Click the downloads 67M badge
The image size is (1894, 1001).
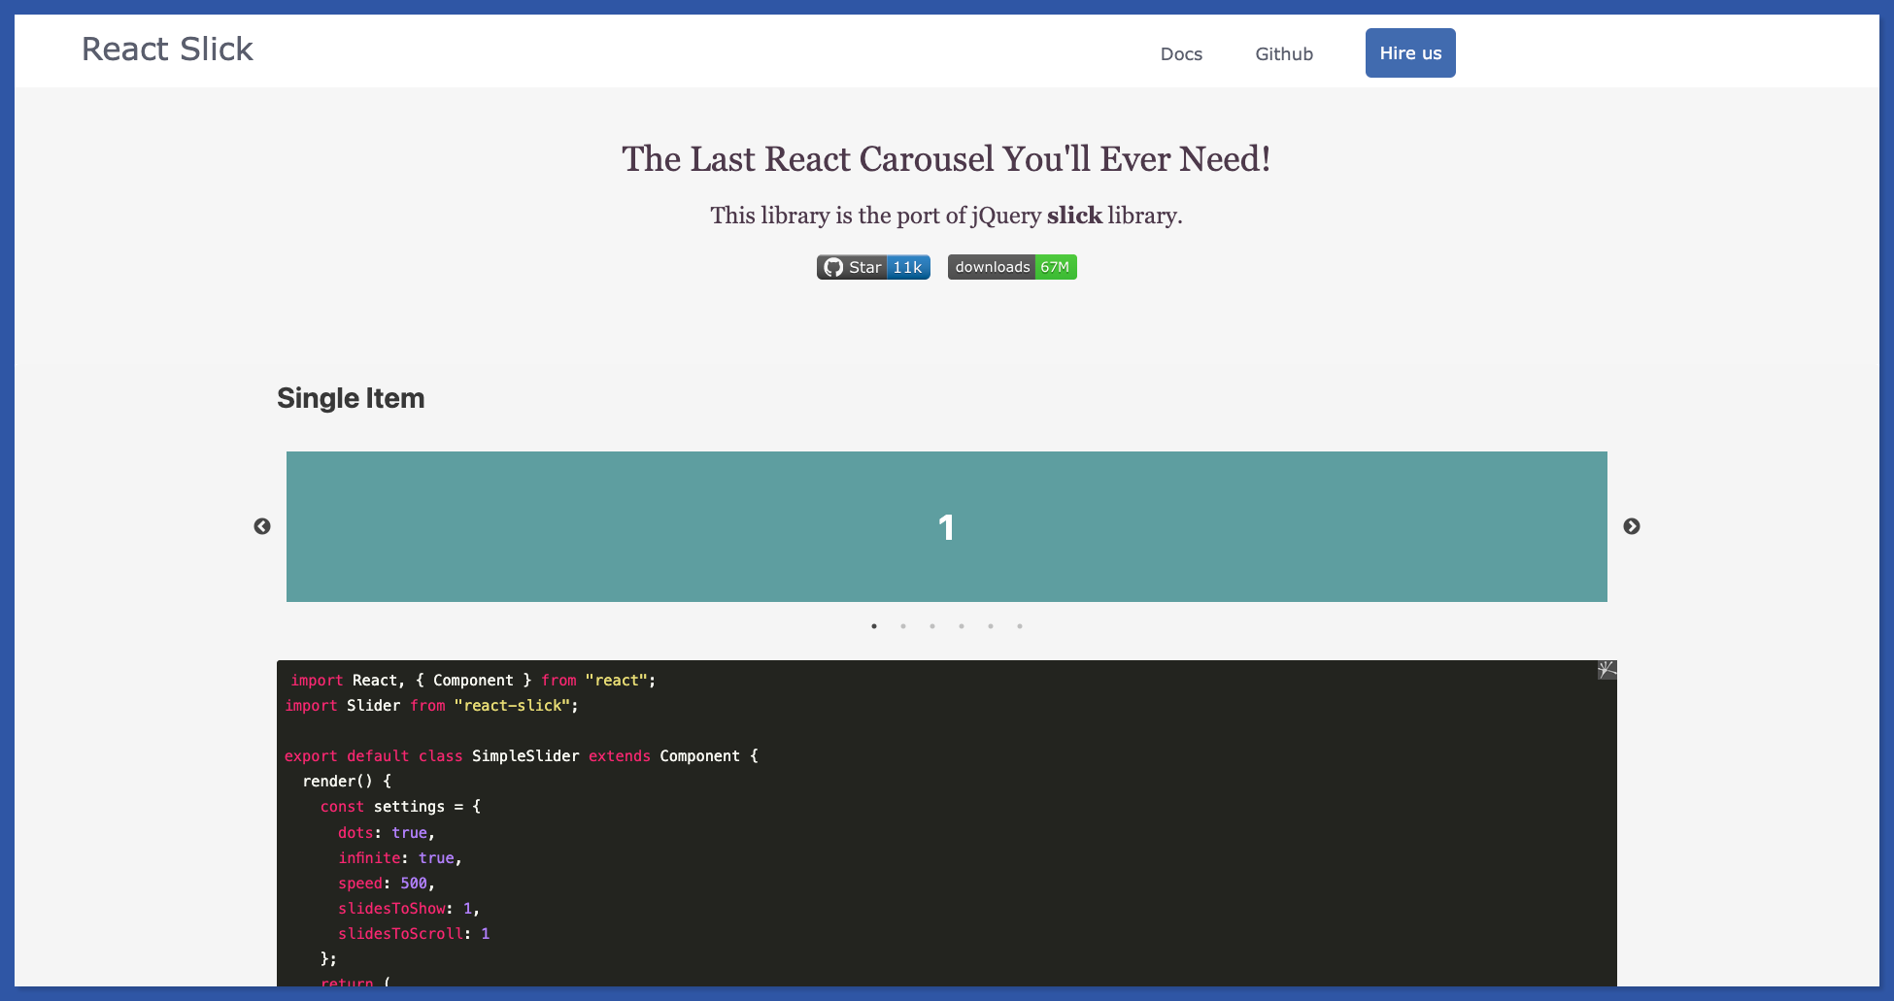[x=1012, y=267]
